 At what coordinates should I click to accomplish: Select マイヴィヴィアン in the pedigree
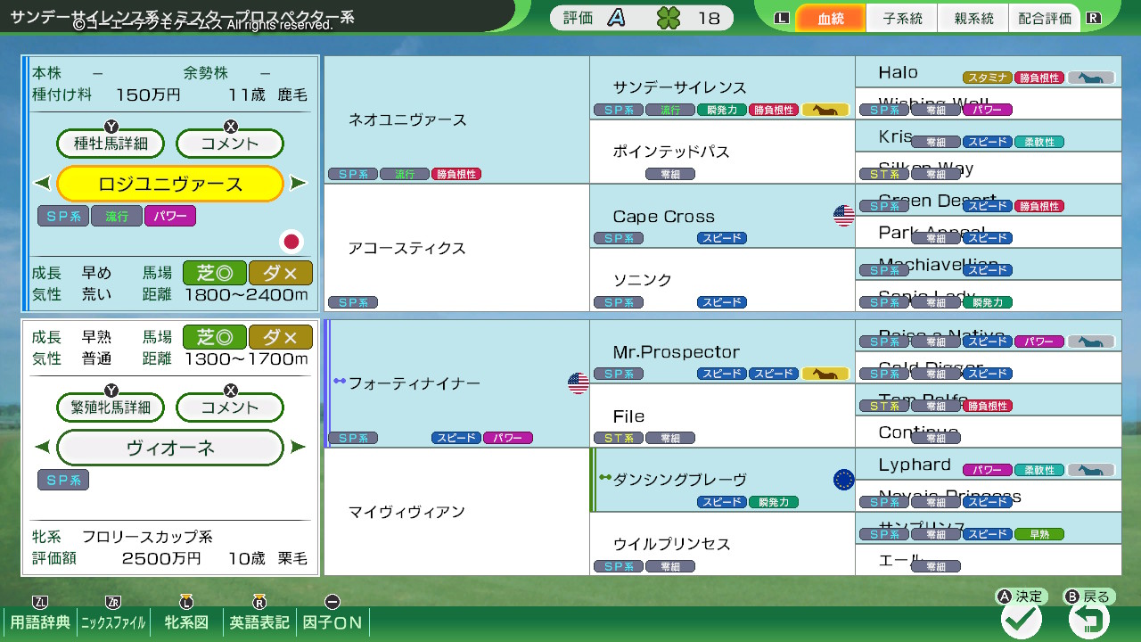(456, 512)
